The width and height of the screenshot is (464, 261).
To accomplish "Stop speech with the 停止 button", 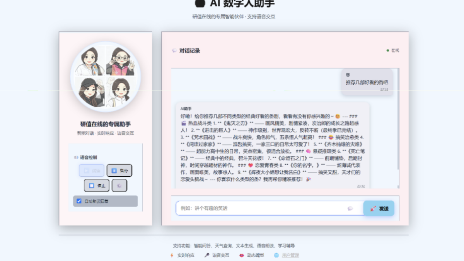I will point(97,186).
